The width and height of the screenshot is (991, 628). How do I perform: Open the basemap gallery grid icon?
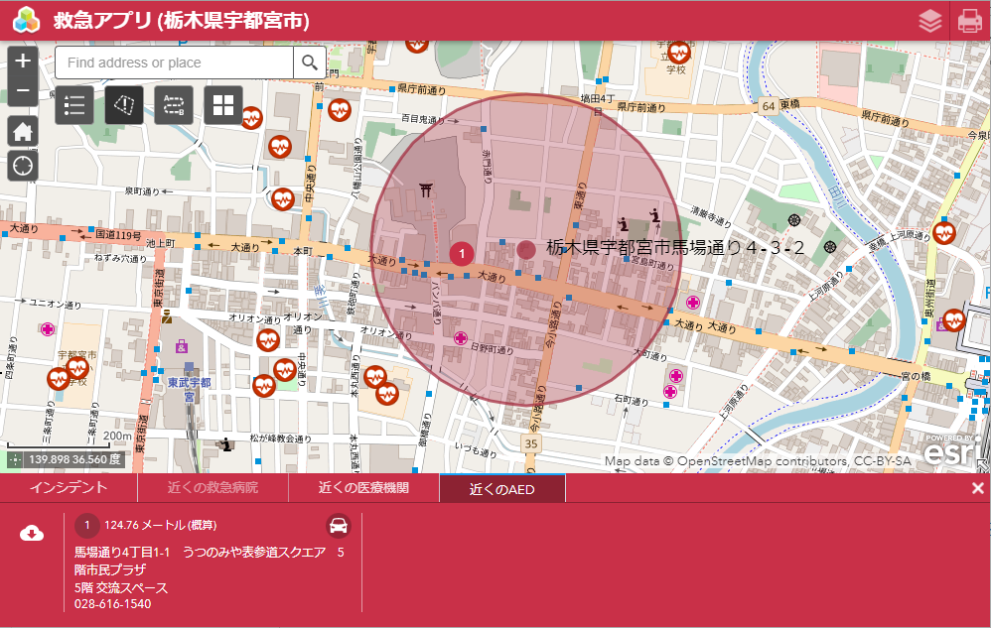(x=222, y=105)
